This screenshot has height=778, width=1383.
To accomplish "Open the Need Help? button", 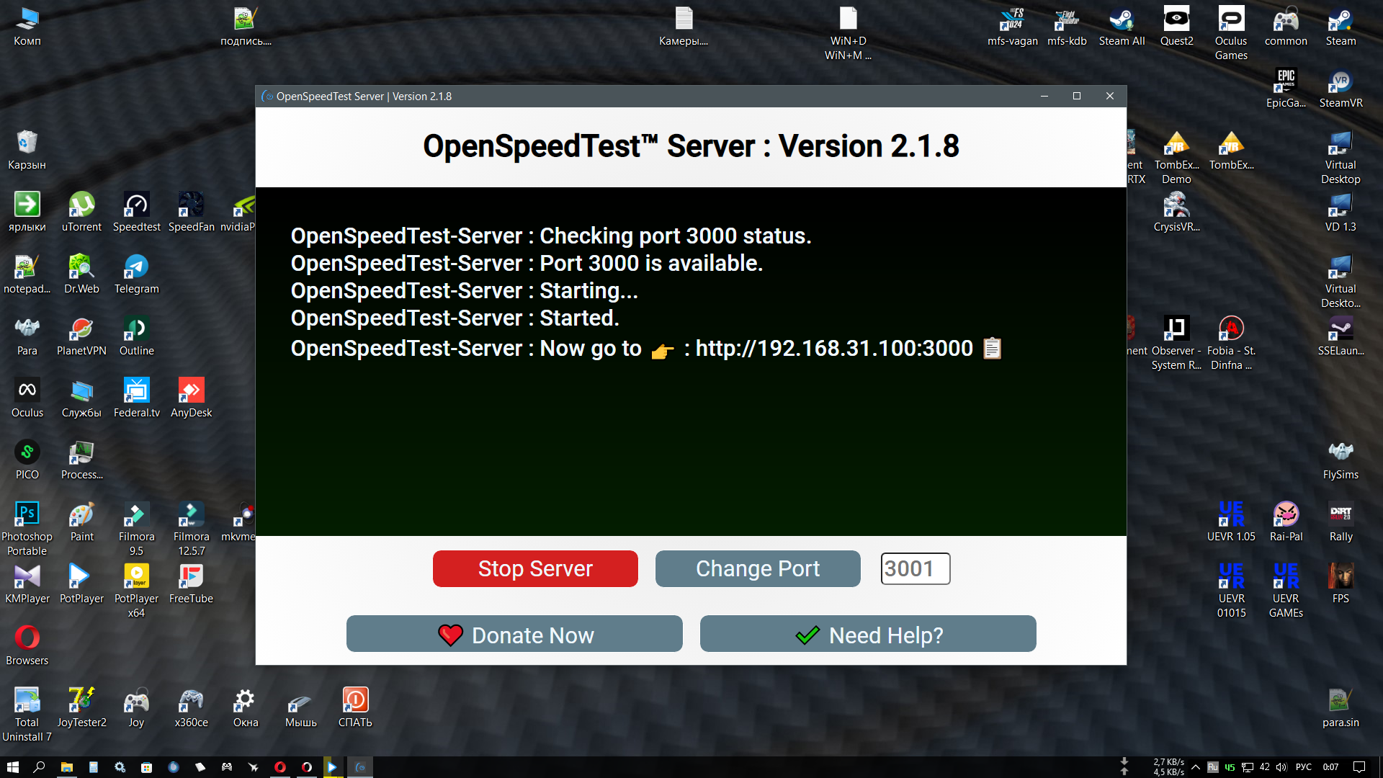I will tap(867, 635).
